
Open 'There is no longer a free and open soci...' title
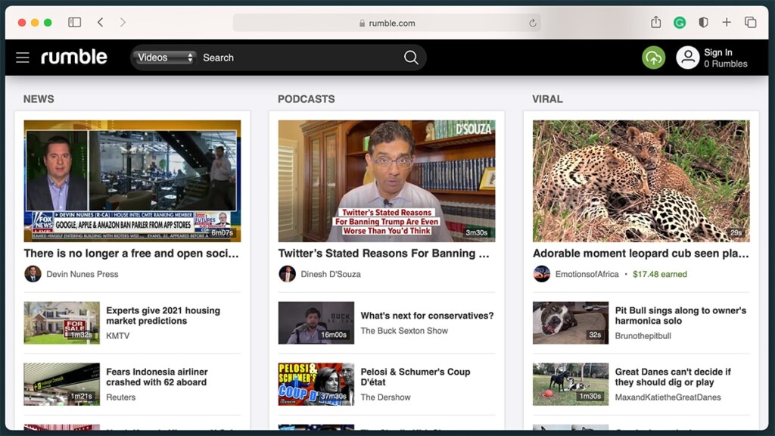coord(132,254)
